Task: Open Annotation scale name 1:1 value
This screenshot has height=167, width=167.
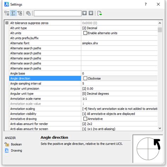Action: 119,99
